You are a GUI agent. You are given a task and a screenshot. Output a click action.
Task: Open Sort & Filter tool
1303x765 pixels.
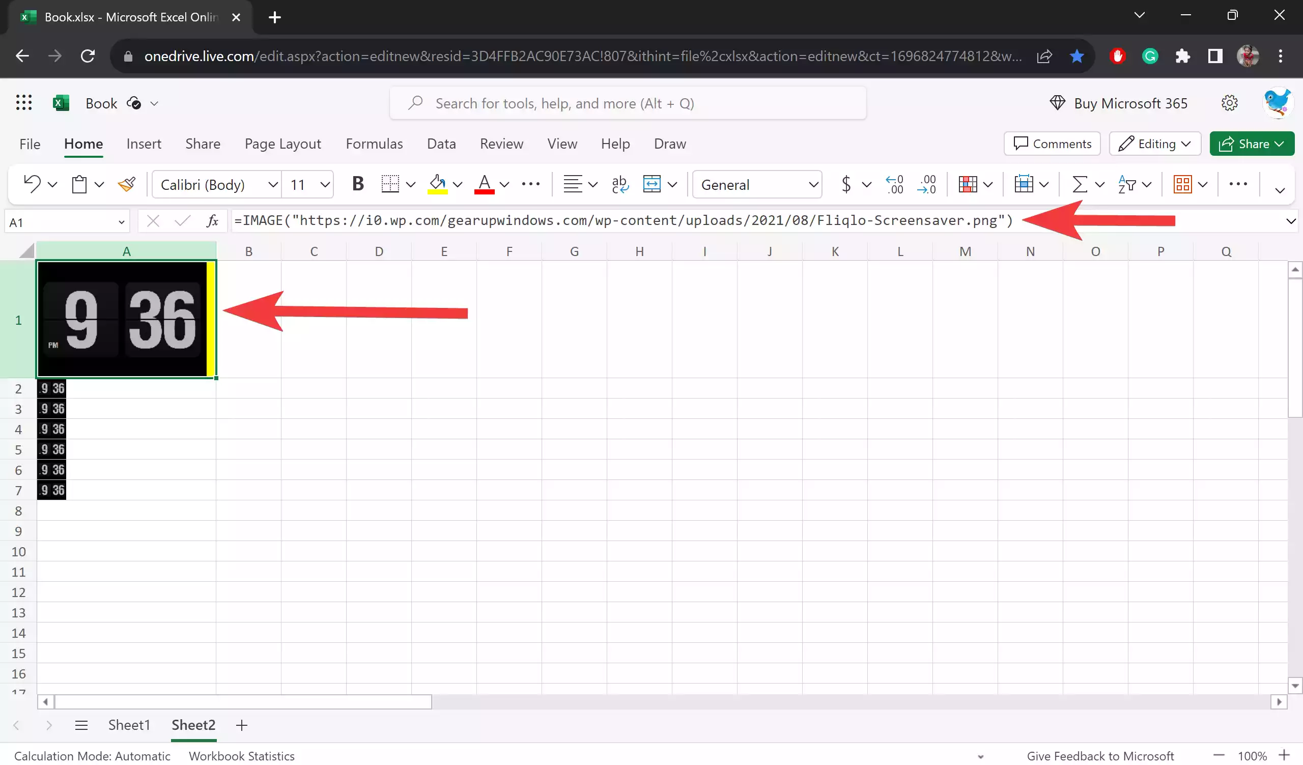coord(1129,184)
